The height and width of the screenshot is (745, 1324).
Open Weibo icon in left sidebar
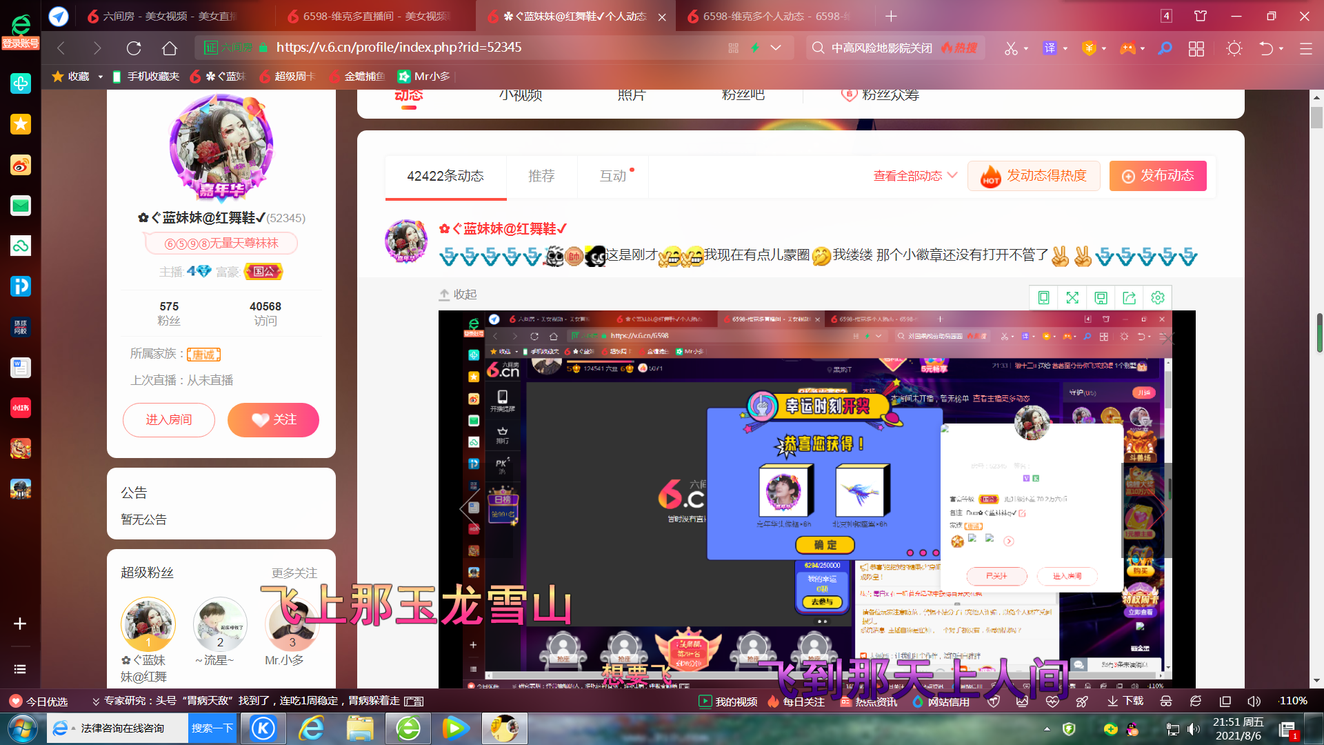point(21,165)
